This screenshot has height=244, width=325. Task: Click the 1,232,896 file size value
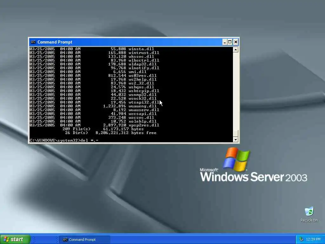114,106
